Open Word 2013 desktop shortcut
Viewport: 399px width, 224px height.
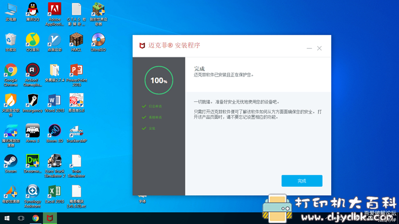[x=54, y=103]
